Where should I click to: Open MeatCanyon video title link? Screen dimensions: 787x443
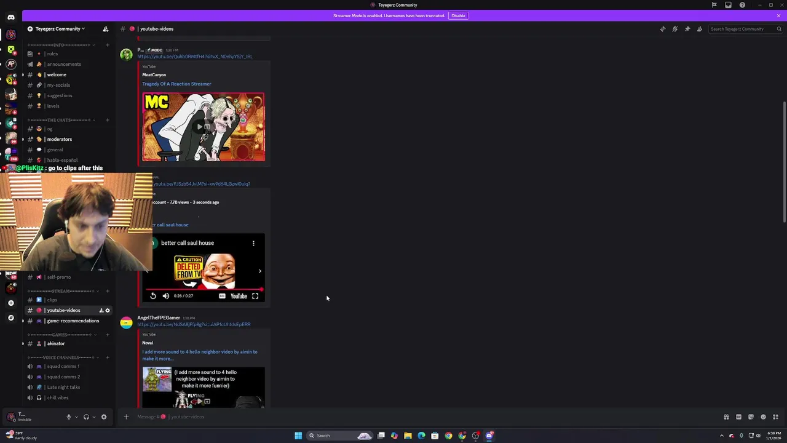click(x=176, y=84)
